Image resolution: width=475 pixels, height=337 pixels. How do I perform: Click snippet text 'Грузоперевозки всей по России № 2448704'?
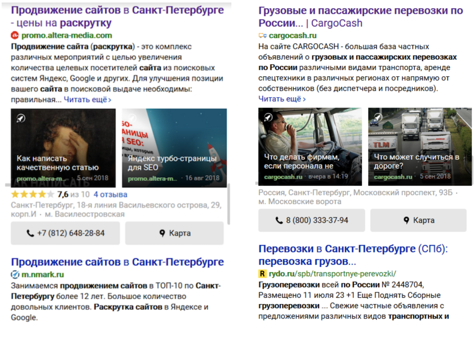pos(341,285)
